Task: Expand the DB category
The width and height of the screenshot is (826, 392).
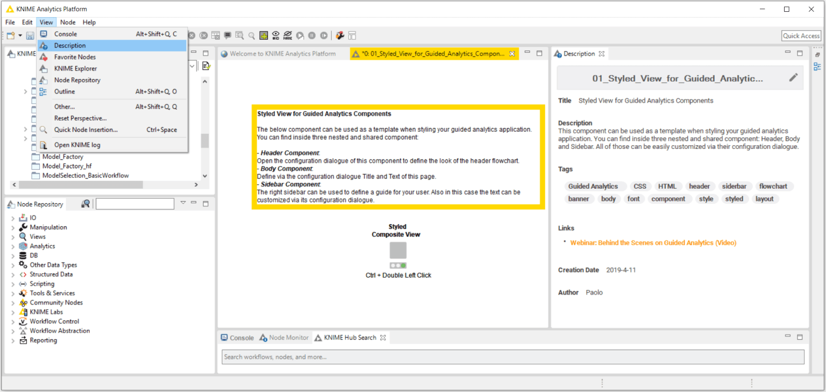Action: (13, 255)
